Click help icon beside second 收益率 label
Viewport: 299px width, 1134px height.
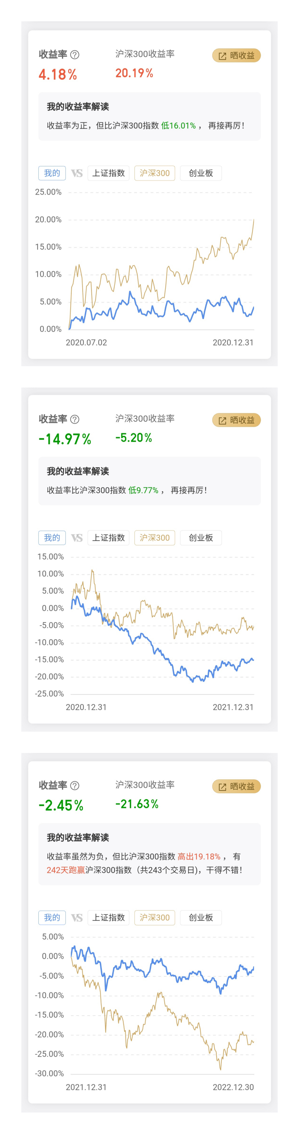[75, 419]
